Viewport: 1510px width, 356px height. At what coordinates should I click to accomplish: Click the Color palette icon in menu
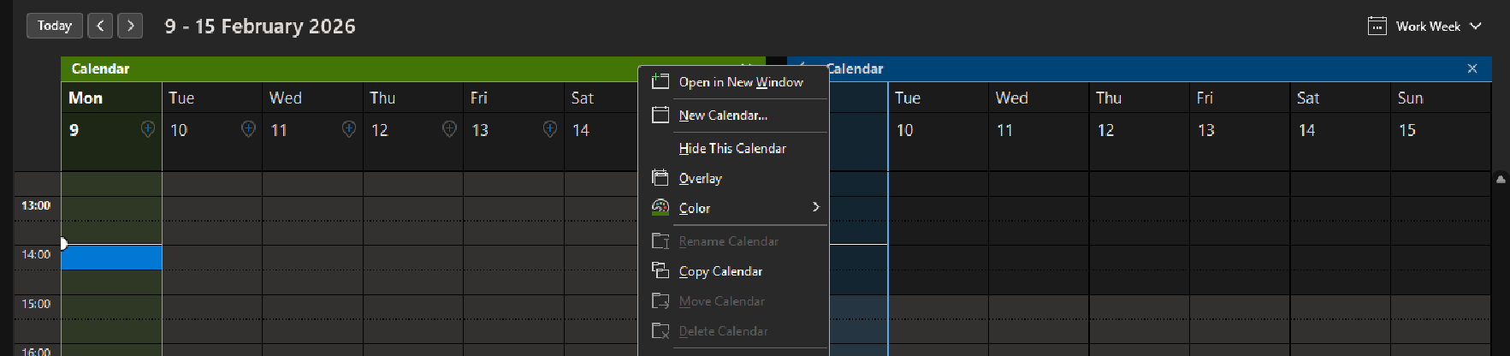pyautogui.click(x=660, y=208)
